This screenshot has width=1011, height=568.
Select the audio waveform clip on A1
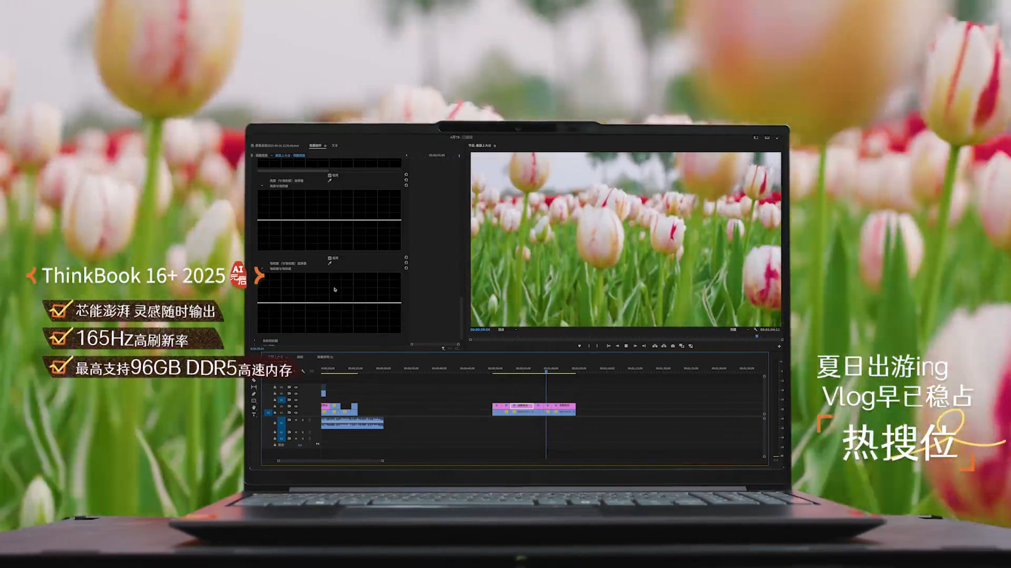[x=352, y=423]
